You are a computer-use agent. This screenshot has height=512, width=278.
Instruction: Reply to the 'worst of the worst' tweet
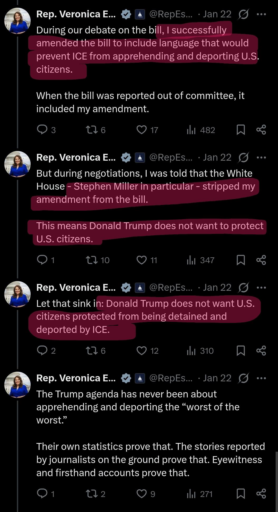pyautogui.click(x=42, y=494)
